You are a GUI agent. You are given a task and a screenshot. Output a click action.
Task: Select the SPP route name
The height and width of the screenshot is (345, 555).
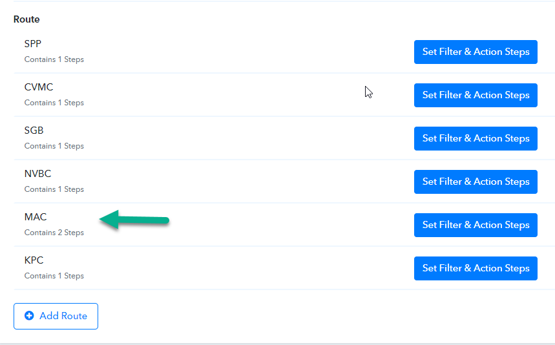tap(33, 44)
